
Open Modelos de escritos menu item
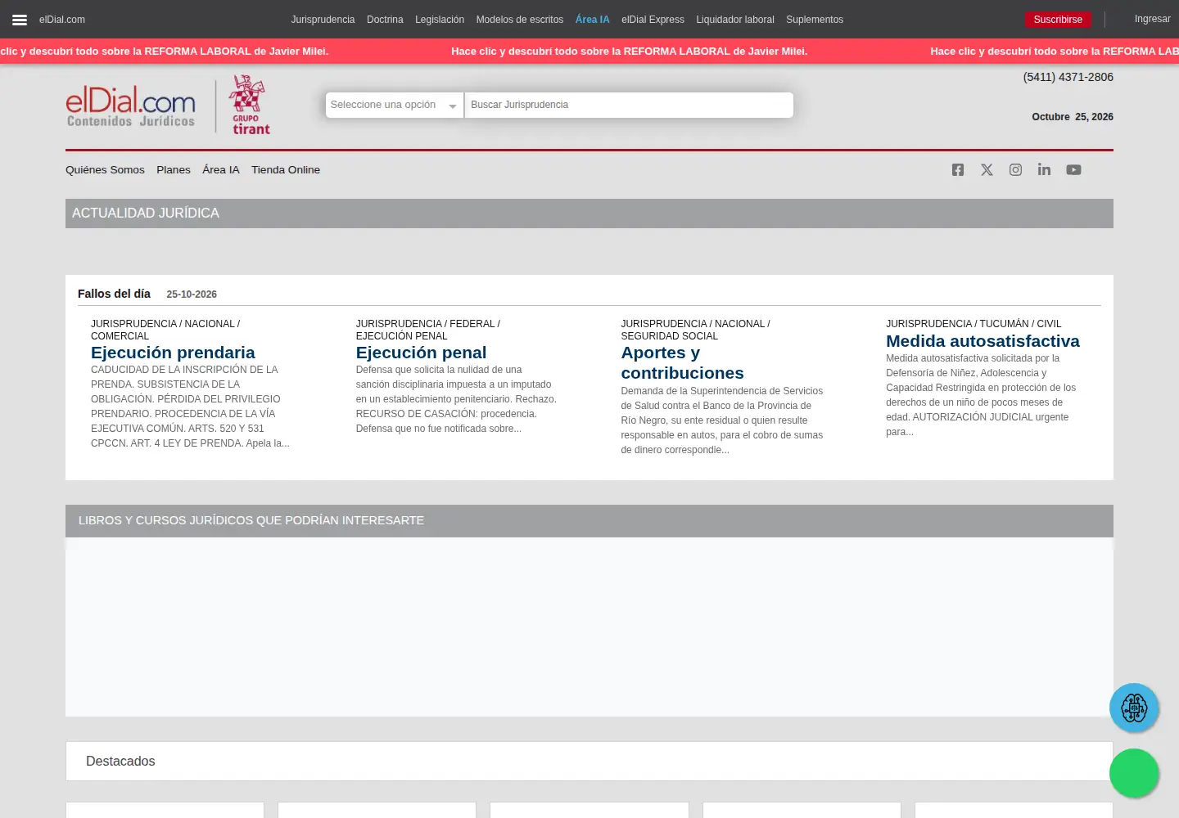pos(520,20)
